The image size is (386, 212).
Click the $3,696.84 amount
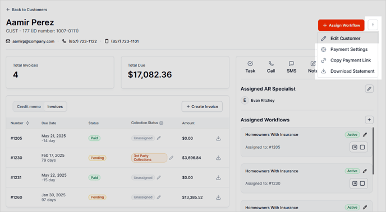(191, 158)
